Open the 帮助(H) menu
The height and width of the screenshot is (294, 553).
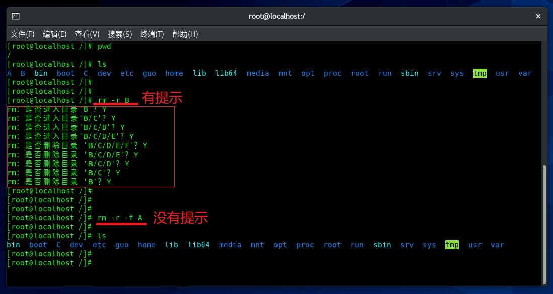(185, 34)
